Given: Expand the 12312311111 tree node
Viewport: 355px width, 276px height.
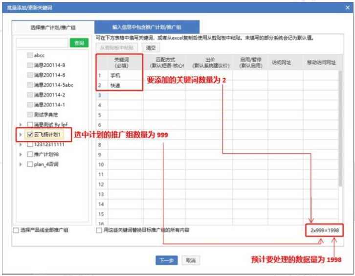Looking at the screenshot, I should pos(21,144).
